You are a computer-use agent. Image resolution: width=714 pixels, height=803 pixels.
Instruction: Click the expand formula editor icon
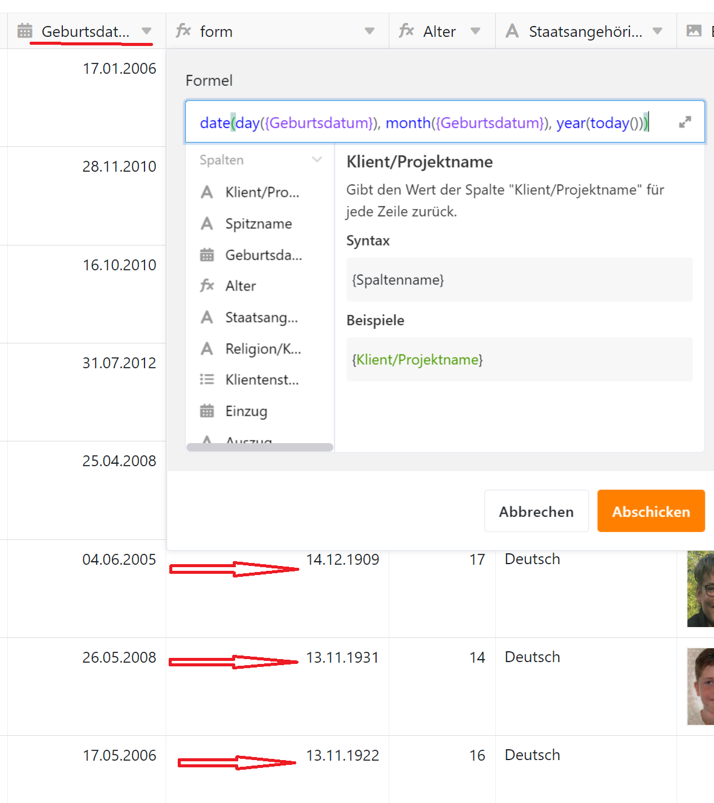coord(684,122)
